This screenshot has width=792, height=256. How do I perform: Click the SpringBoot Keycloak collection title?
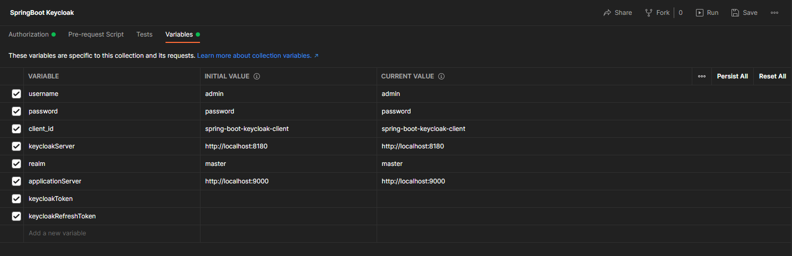(x=42, y=13)
